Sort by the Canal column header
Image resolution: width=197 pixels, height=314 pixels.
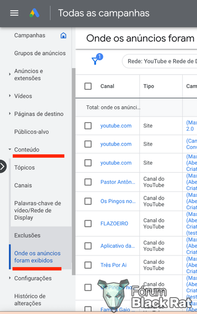[x=107, y=86]
